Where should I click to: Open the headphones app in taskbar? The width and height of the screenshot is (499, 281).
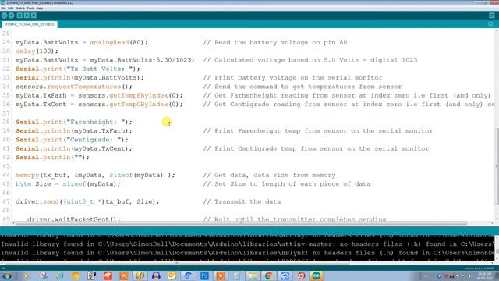(x=156, y=276)
